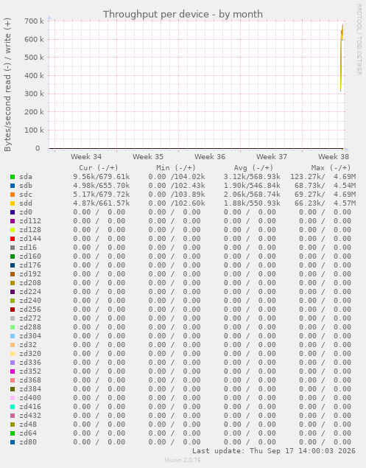Click the zd224 device label
Screen dimensions: 366x468
pos(30,292)
